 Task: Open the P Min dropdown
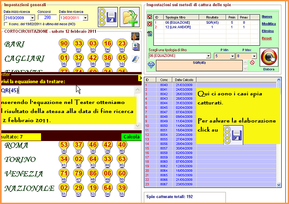(232, 56)
